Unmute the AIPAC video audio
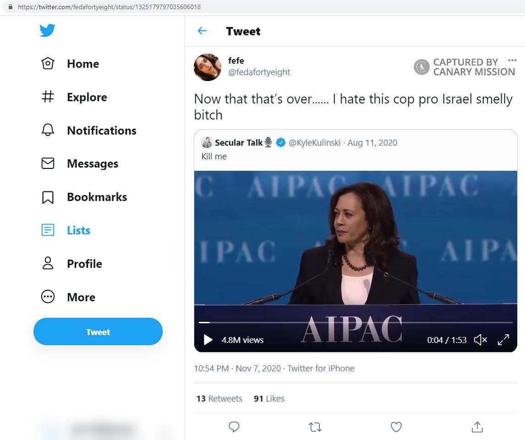Viewport: 525px width, 440px height. (480, 340)
